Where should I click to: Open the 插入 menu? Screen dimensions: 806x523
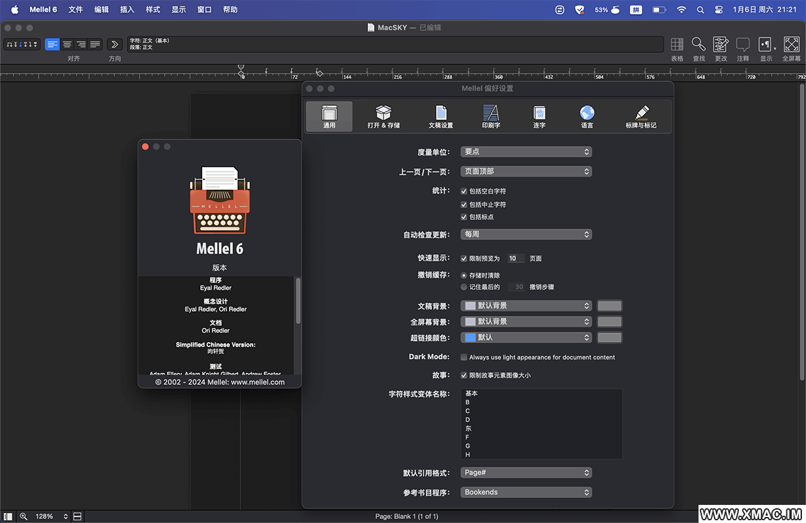pyautogui.click(x=127, y=9)
